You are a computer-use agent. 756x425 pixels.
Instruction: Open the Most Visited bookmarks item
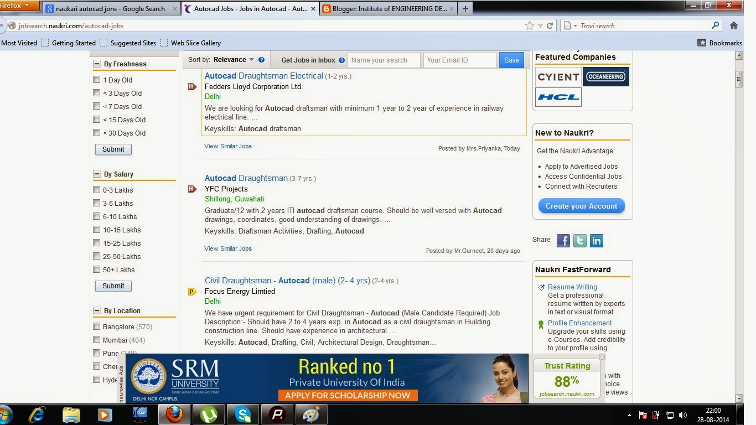tap(19, 43)
